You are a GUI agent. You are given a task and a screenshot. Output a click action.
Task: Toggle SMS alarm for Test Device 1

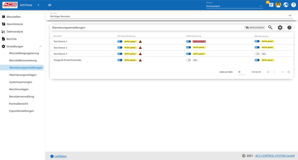click(x=257, y=41)
